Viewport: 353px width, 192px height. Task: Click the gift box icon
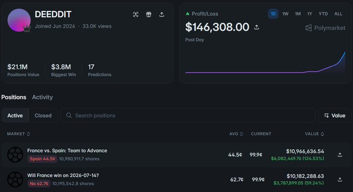coord(148,14)
